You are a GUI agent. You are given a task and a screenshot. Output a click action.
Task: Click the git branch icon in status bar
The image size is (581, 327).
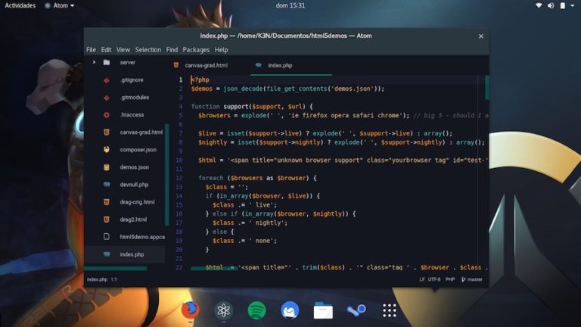pos(463,279)
